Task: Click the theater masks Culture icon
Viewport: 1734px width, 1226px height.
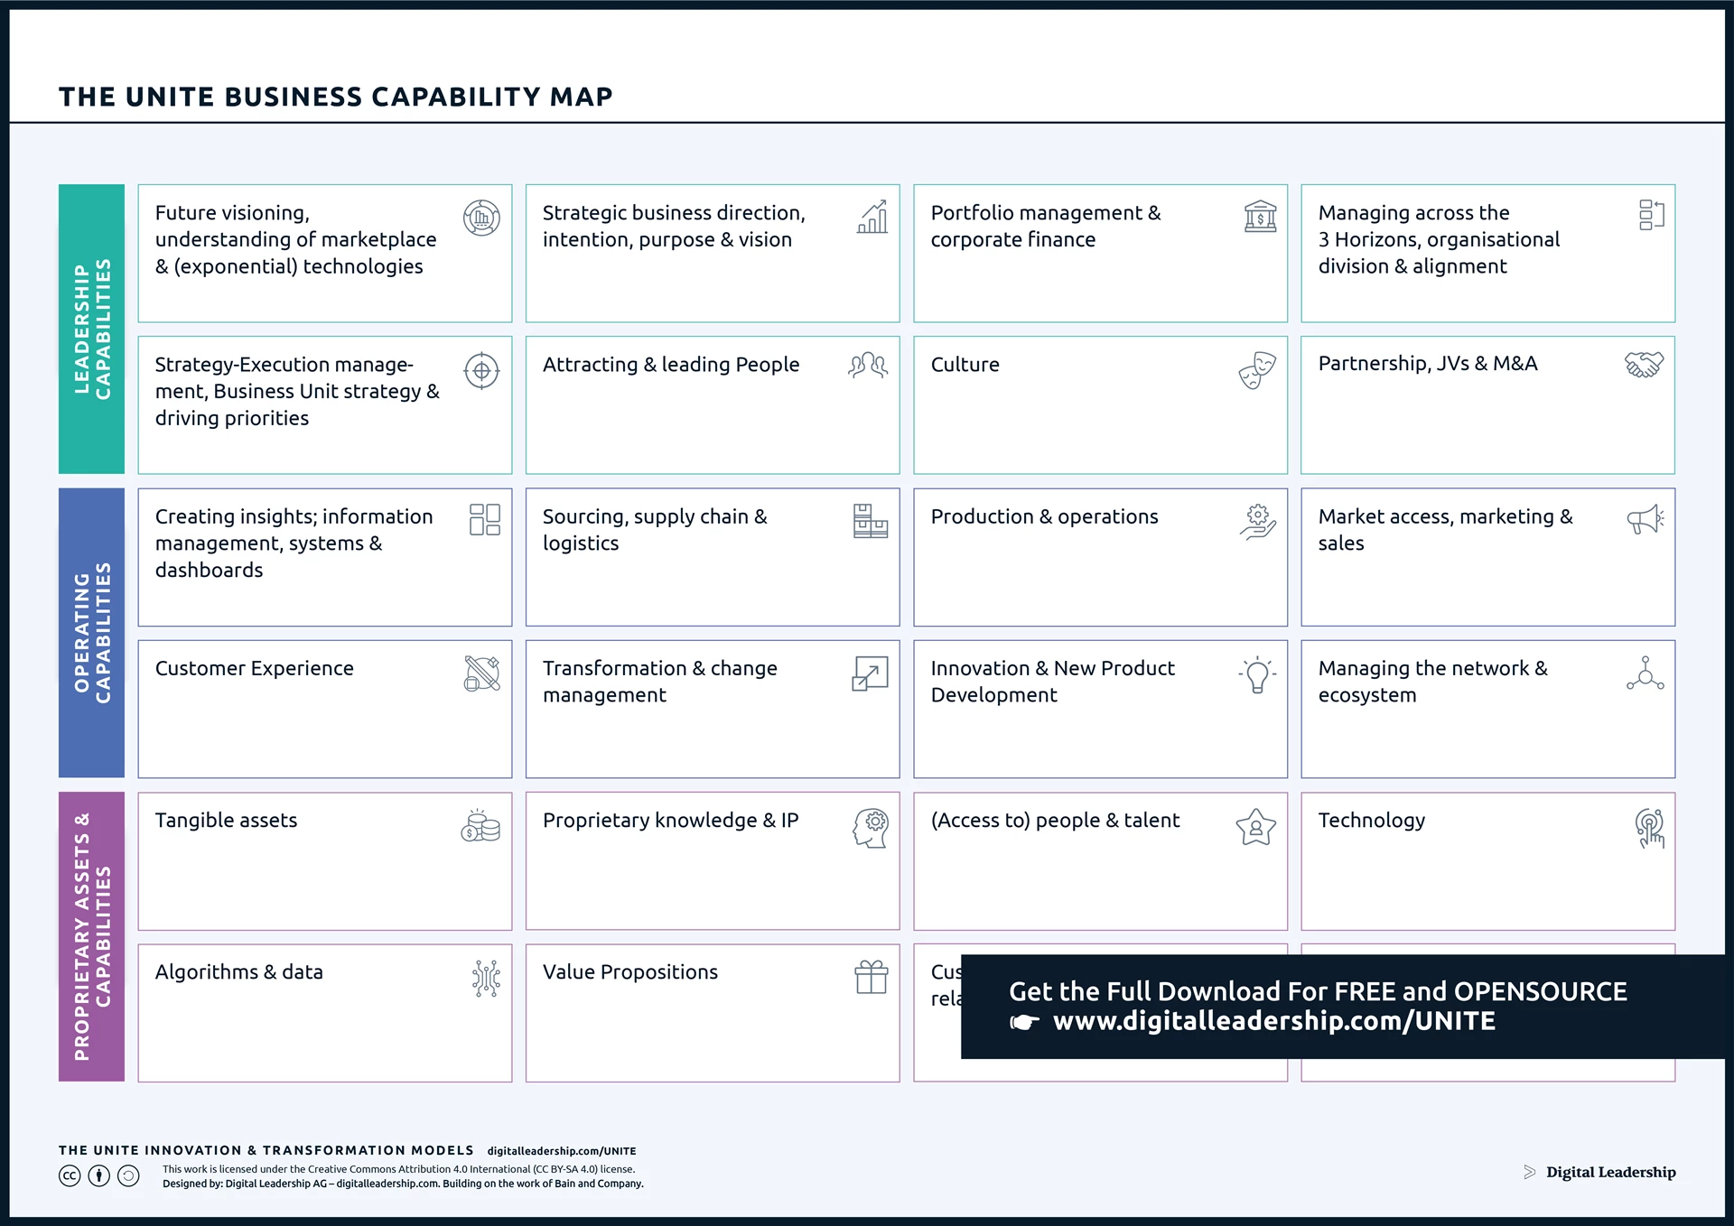Action: [x=1257, y=370]
